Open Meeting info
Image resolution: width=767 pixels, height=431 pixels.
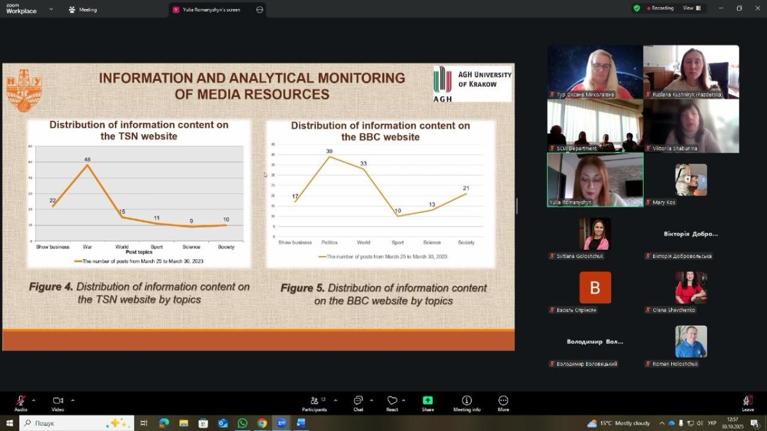467,403
